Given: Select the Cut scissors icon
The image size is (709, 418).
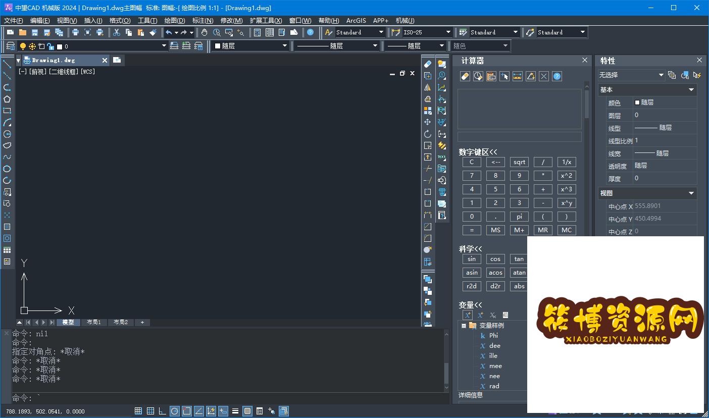Looking at the screenshot, I should tap(116, 32).
